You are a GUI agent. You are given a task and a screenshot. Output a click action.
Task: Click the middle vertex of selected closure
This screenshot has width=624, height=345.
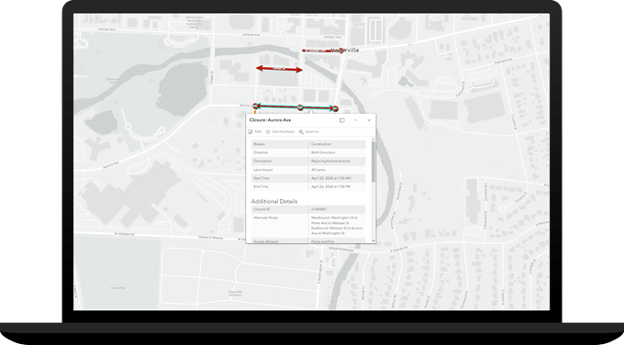(300, 107)
